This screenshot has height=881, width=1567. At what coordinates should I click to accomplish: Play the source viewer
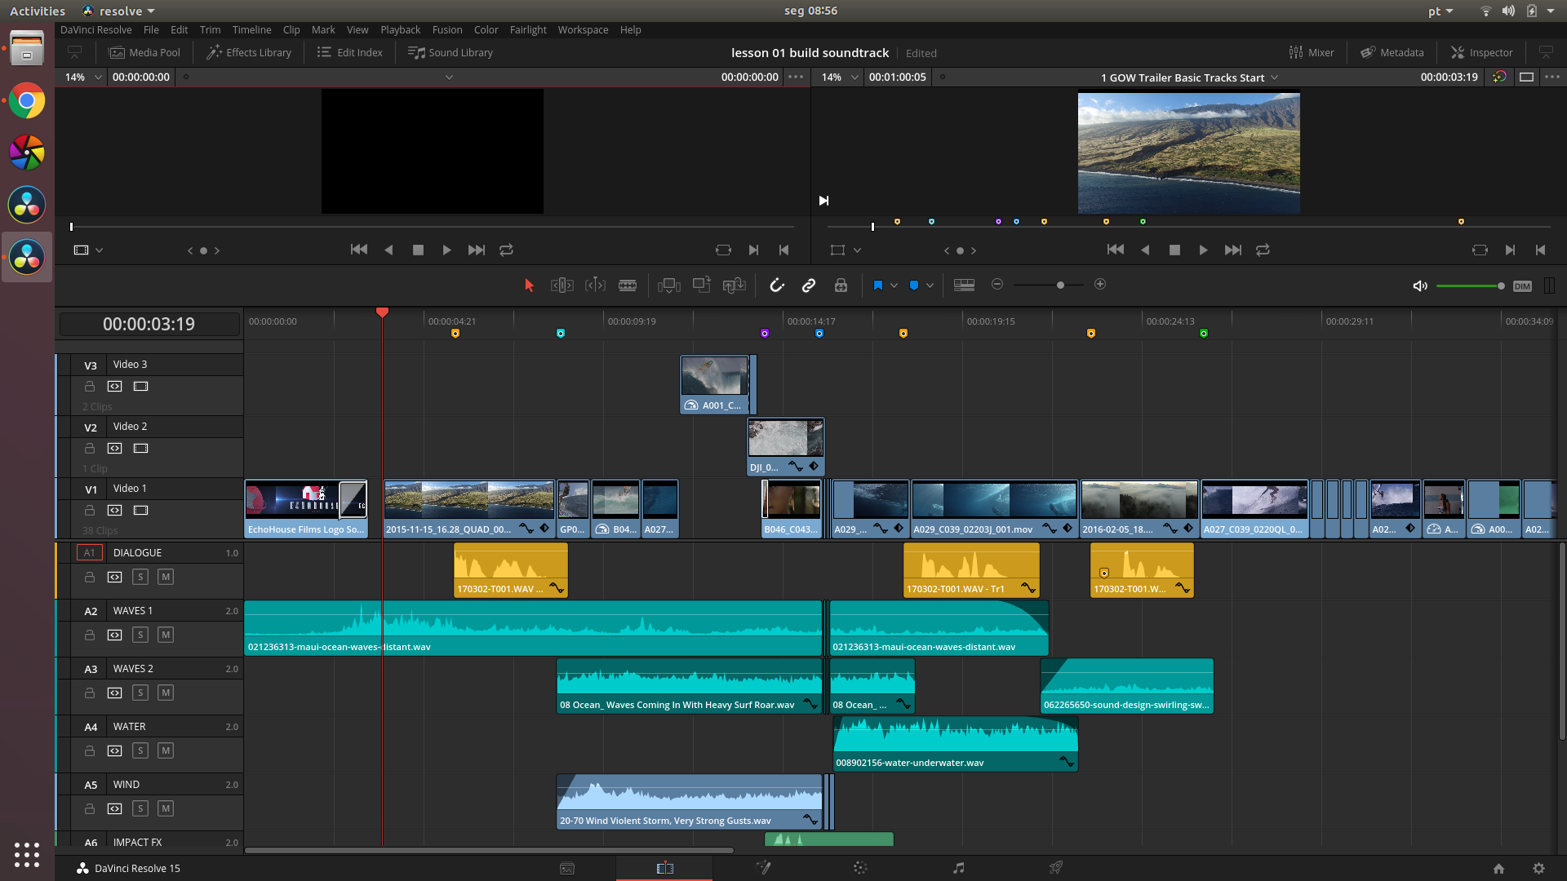446,250
